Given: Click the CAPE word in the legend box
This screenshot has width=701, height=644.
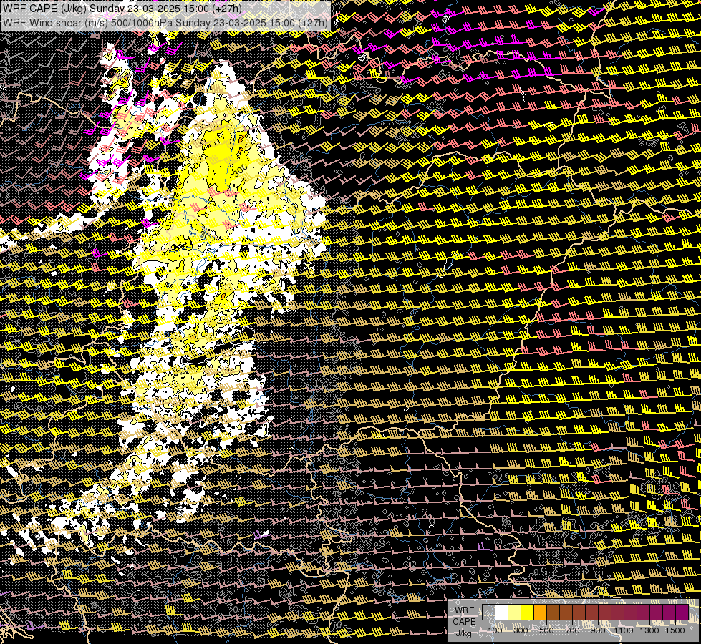Looking at the screenshot, I should pos(465,622).
